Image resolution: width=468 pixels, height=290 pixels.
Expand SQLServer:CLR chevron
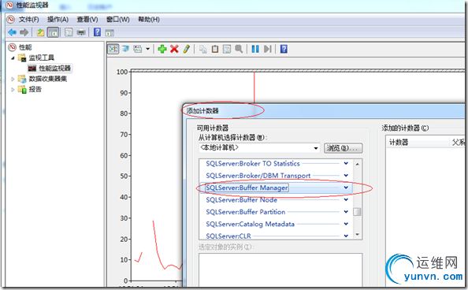click(346, 236)
